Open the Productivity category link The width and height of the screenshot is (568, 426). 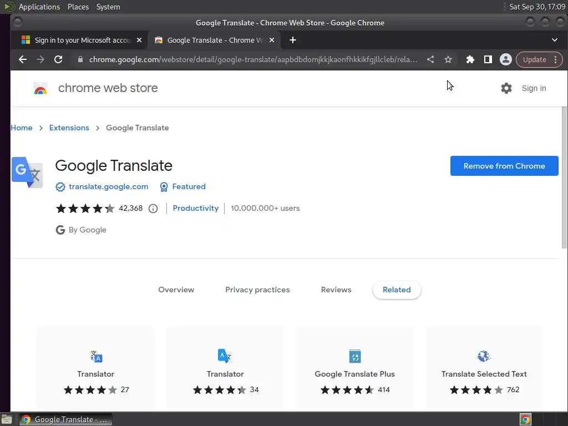[x=196, y=209]
